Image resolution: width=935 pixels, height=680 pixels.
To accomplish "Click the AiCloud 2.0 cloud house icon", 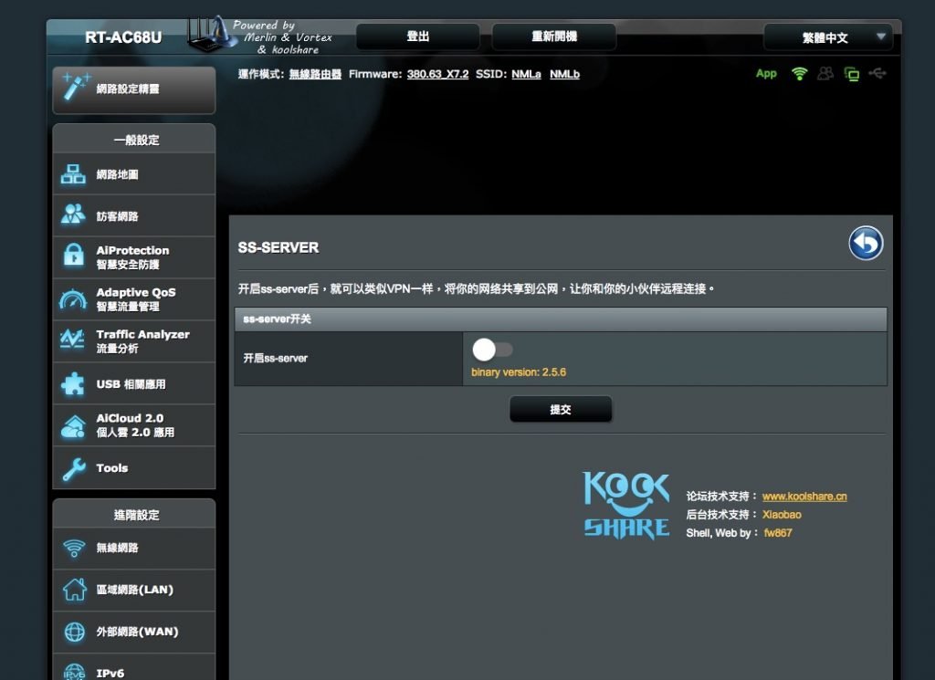I will click(x=73, y=426).
